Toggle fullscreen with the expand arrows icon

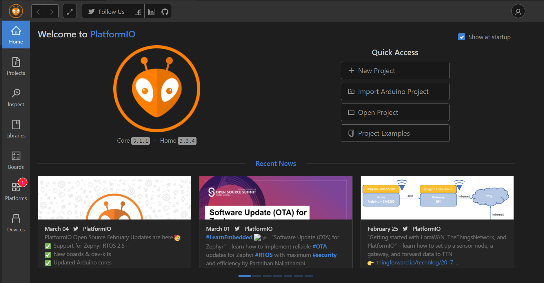click(x=70, y=12)
